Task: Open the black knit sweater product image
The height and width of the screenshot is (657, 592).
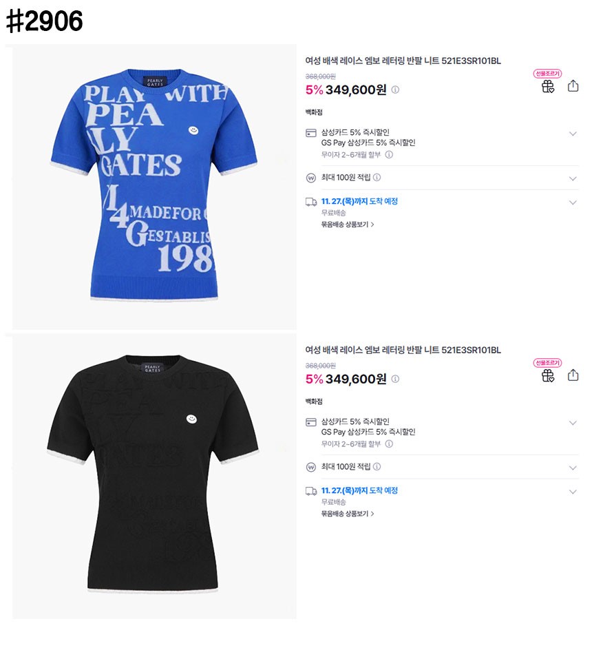Action: click(x=154, y=477)
